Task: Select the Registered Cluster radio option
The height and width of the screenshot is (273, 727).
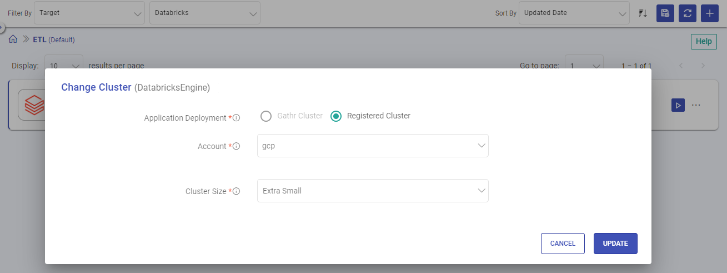Action: pyautogui.click(x=335, y=116)
